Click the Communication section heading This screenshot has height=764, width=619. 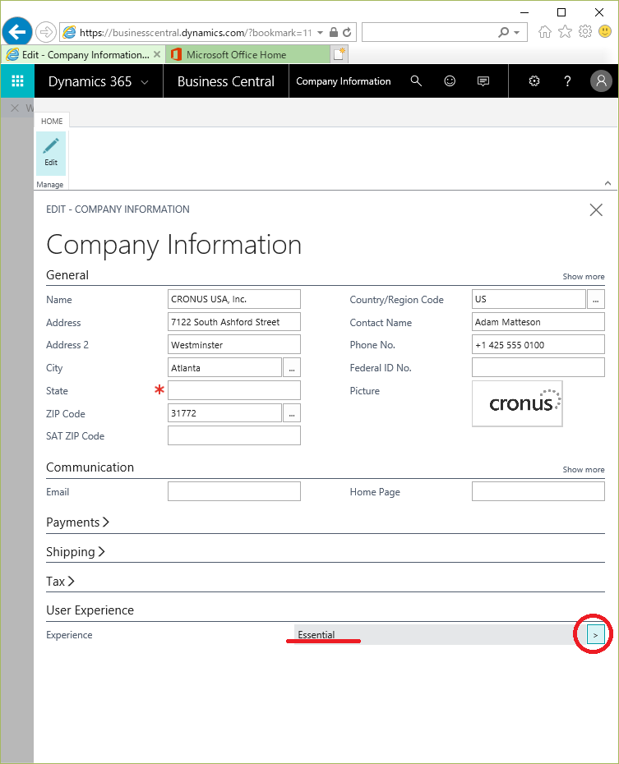coord(90,467)
